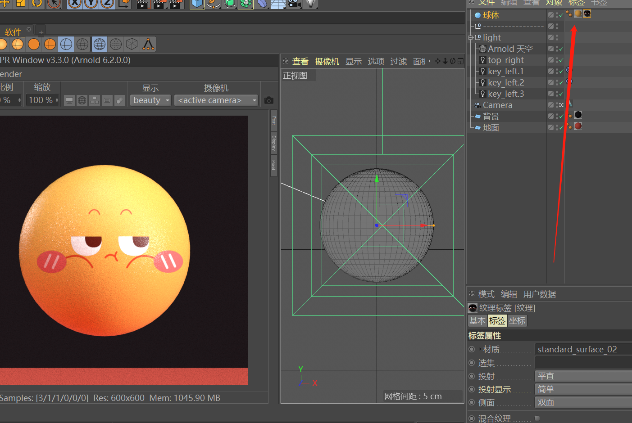The width and height of the screenshot is (632, 423).
Task: Click the dotted sphere icon in IPR toolbar
Action: [116, 44]
